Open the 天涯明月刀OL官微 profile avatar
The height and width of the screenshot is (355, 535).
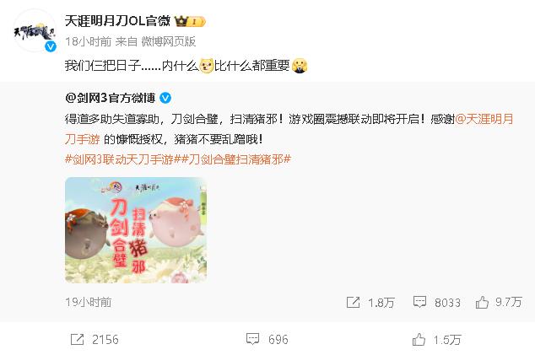(35, 30)
